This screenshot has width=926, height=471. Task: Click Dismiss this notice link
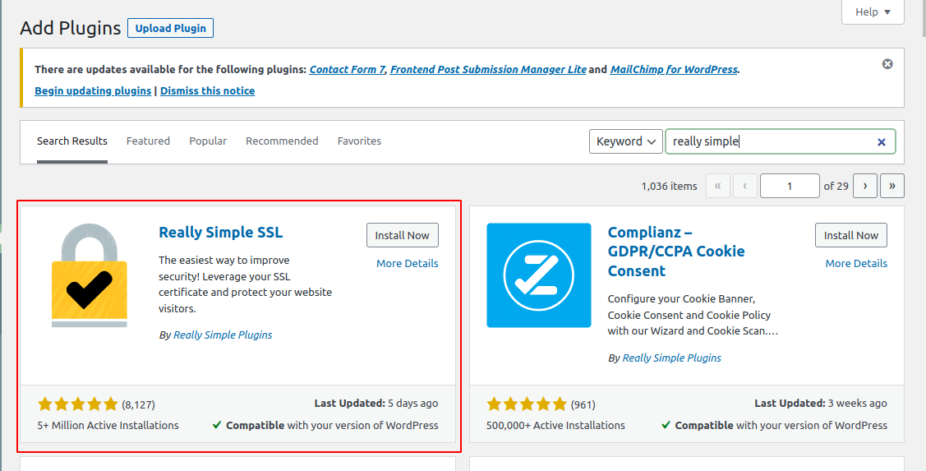coord(207,91)
